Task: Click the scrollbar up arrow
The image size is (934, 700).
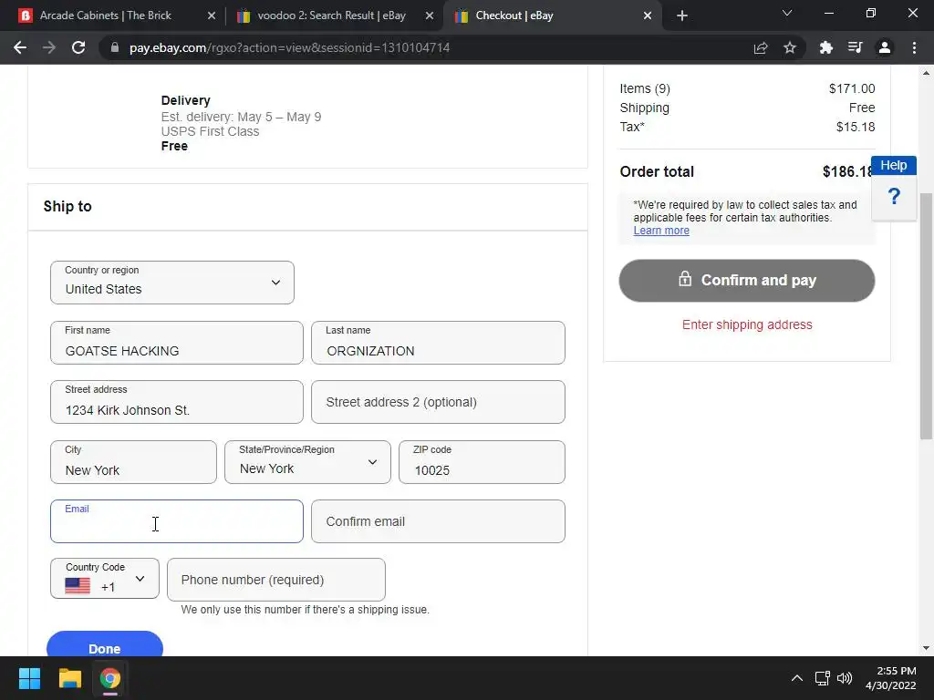Action: pyautogui.click(x=926, y=73)
